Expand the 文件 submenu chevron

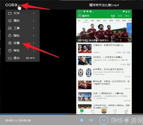tap(34, 13)
